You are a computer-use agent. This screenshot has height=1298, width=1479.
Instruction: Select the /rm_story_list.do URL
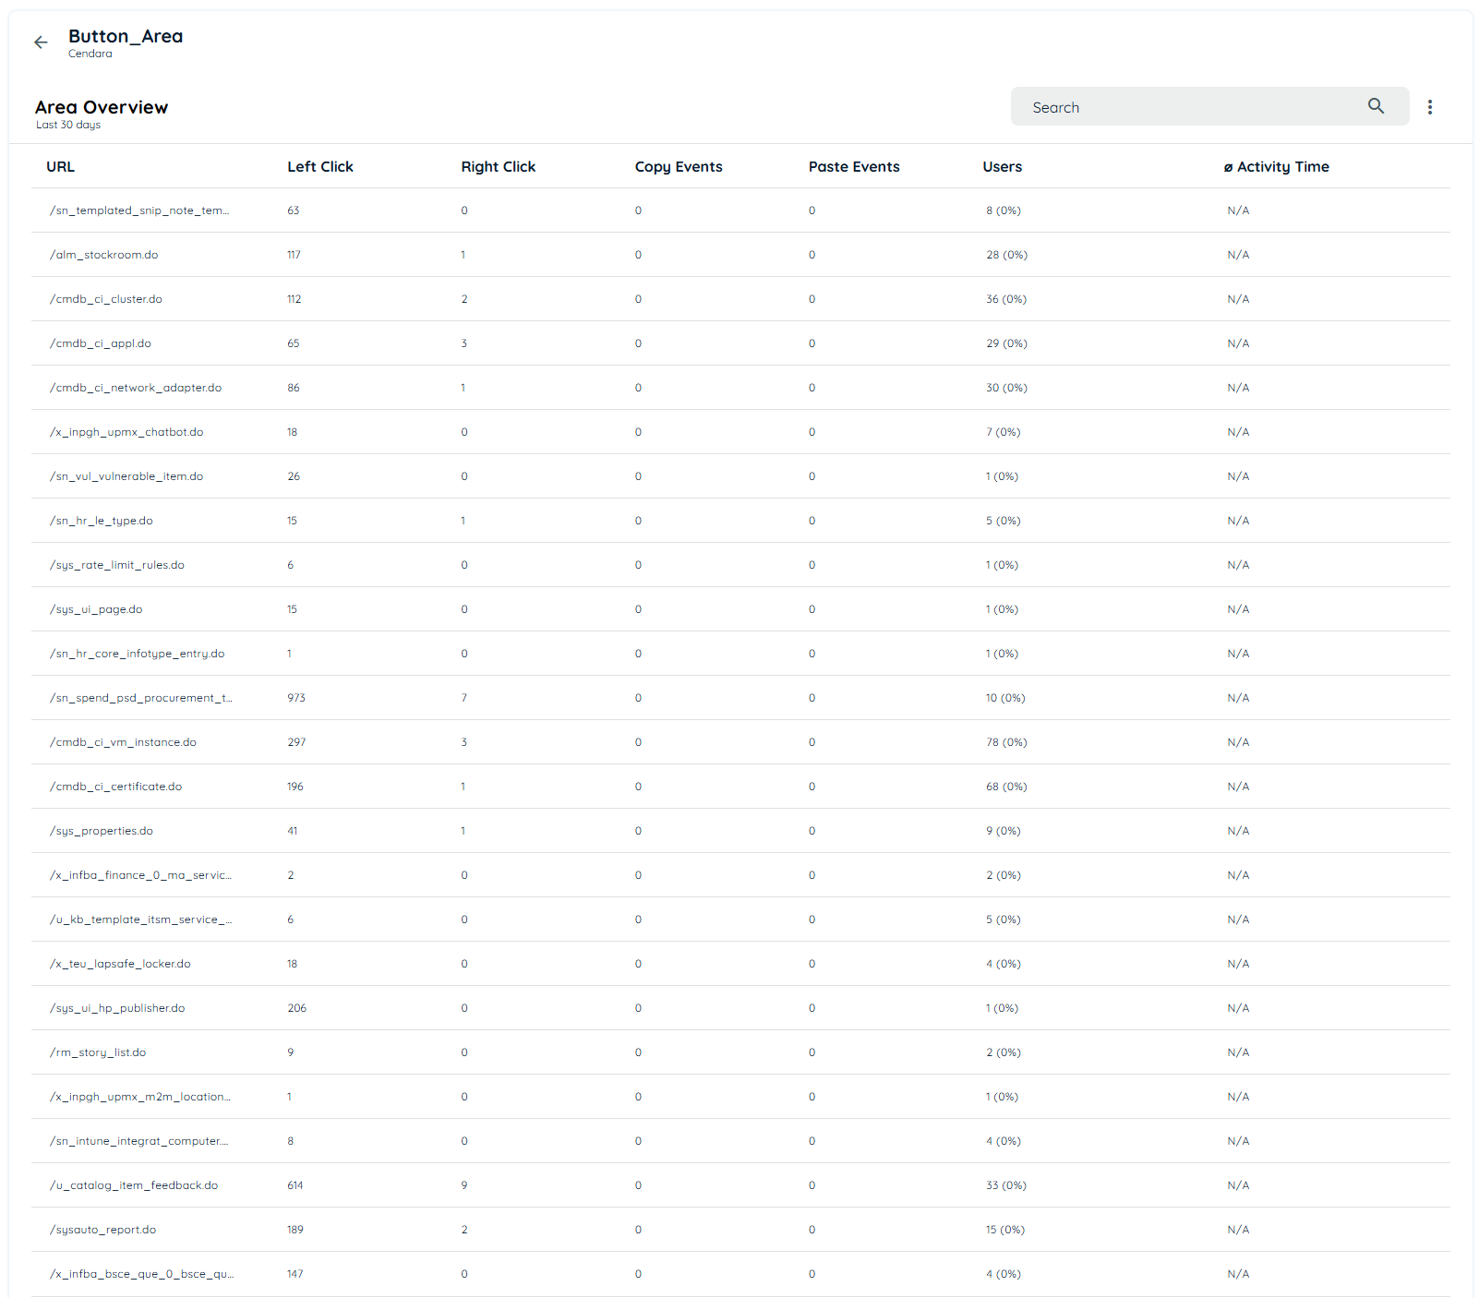(x=98, y=1052)
